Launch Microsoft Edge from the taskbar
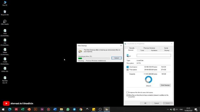200x112 pixels. coord(10,109)
